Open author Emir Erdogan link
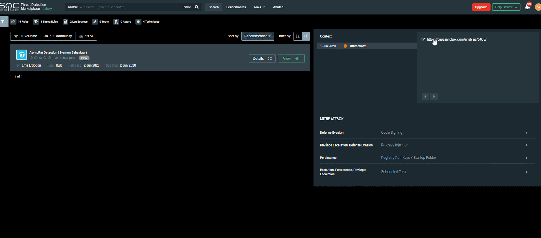This screenshot has height=238, width=541. tap(31, 65)
